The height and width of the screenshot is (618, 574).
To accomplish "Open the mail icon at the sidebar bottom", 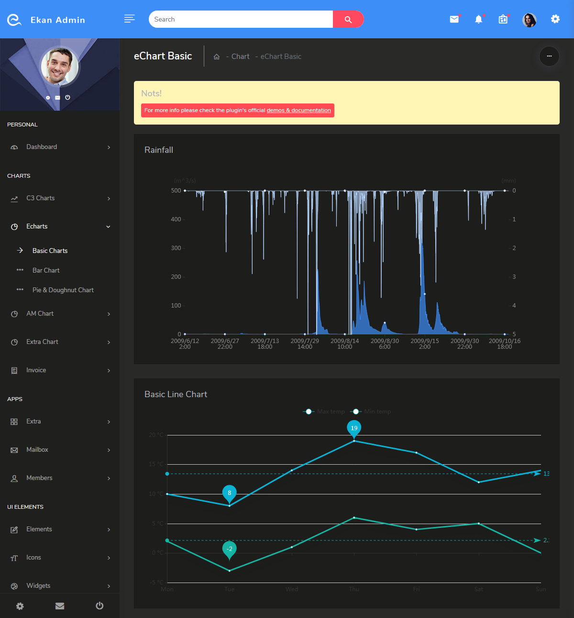I will point(59,606).
